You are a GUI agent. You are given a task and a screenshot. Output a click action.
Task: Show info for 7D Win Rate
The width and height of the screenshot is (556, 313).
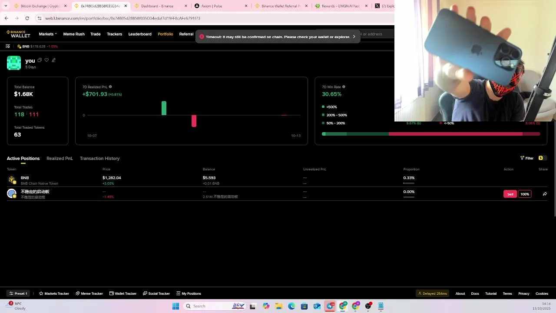click(x=344, y=87)
